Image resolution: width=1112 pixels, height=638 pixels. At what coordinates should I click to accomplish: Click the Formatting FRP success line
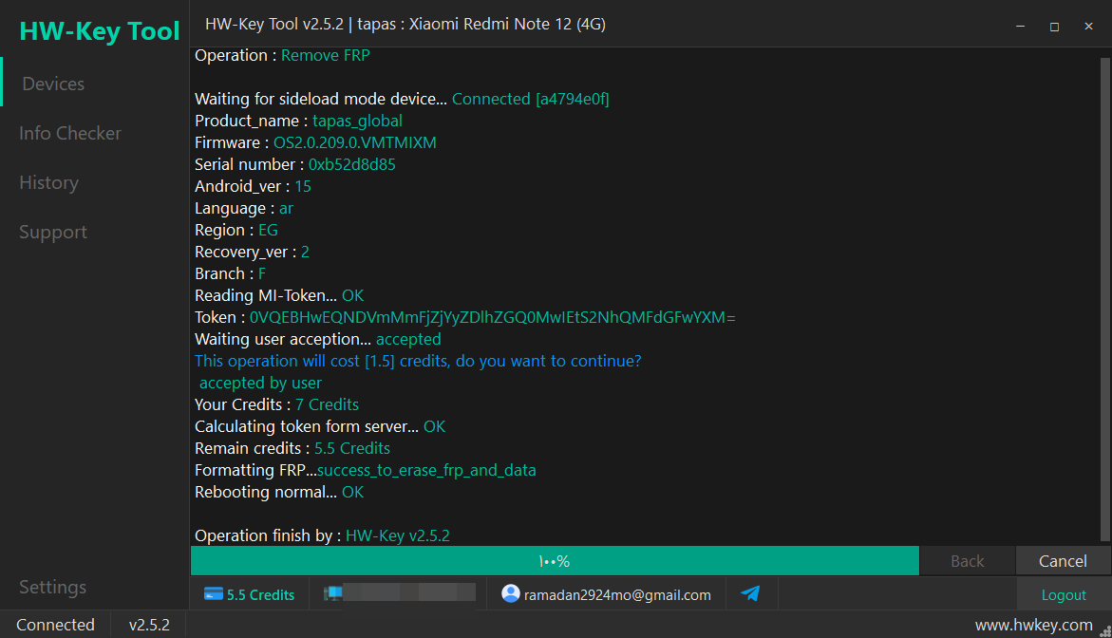(x=366, y=470)
